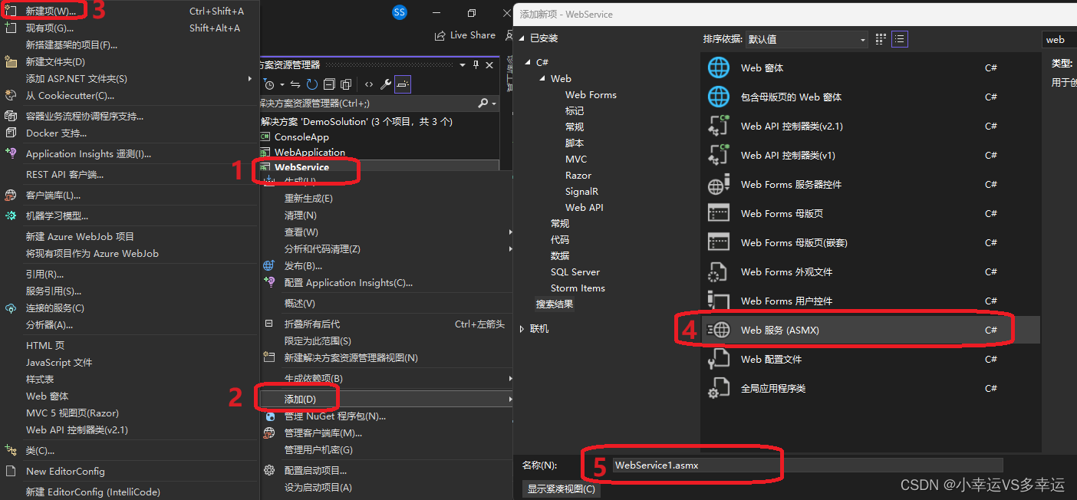Select the 搜索结果 tree node
This screenshot has height=500, width=1077.
coord(554,304)
